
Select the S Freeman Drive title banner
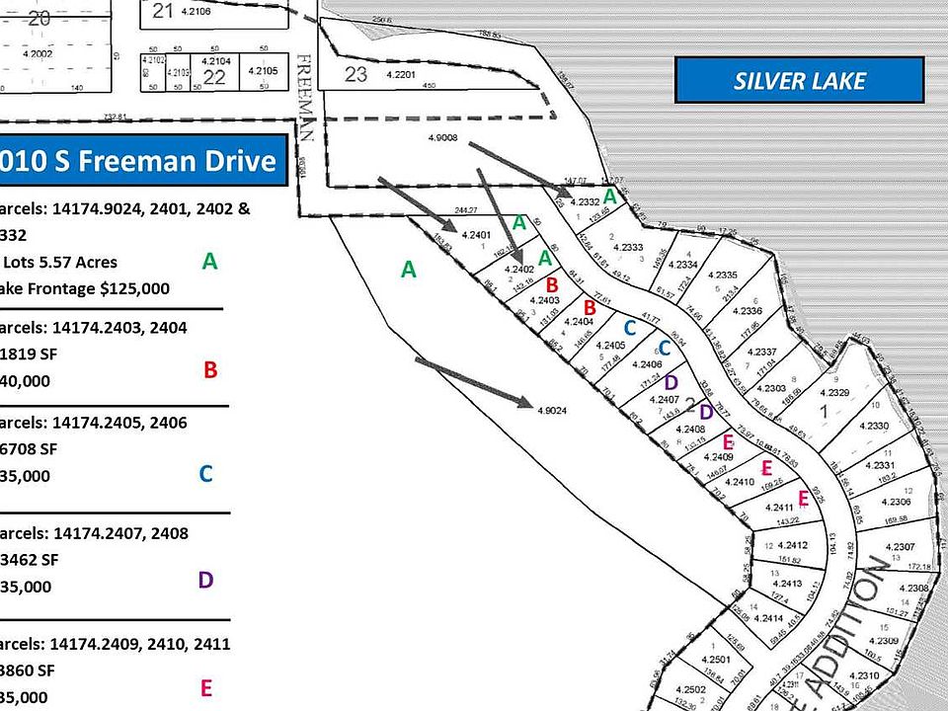click(143, 161)
